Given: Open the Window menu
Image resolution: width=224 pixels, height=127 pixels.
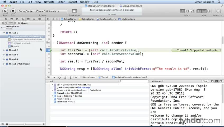Looking at the screenshot, I should (85, 2).
